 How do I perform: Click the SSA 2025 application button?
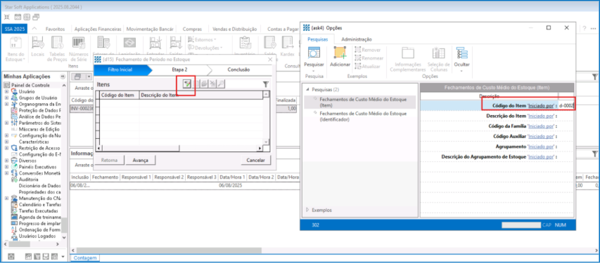(15, 29)
